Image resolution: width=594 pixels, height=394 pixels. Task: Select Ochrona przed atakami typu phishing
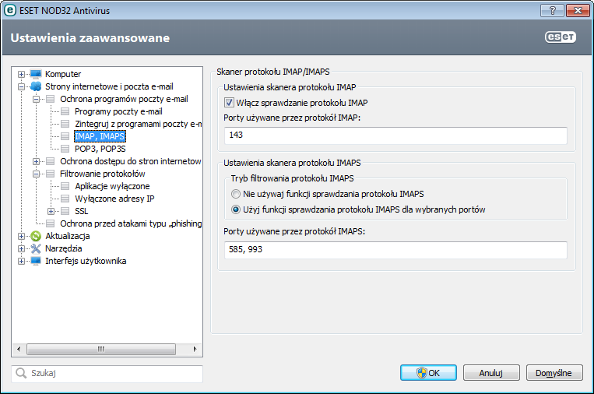click(x=131, y=223)
